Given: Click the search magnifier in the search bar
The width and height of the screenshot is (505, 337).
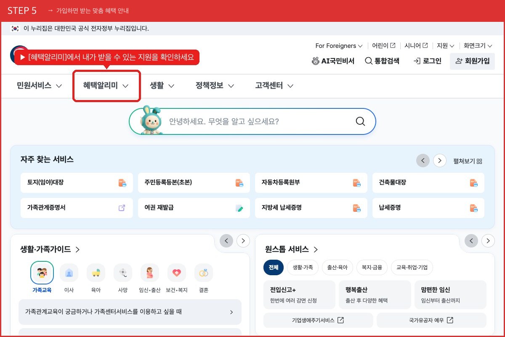Looking at the screenshot, I should [360, 121].
